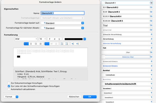The height and width of the screenshot is (103, 156).
Task: Open Überschrift 1 style dropdown arrow
Action: (x=152, y=3)
